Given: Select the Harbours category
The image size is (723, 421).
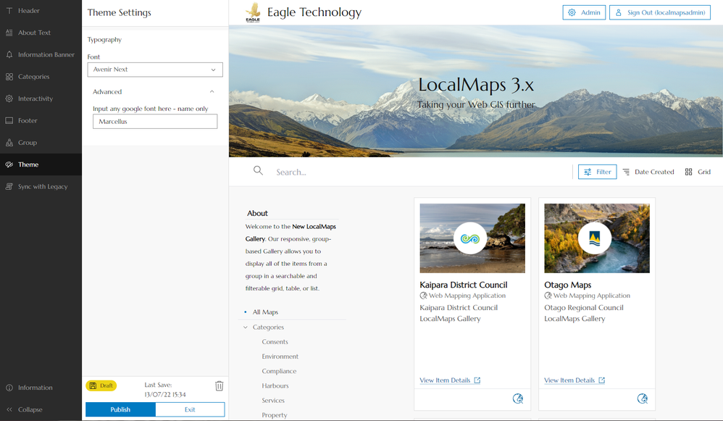Looking at the screenshot, I should pos(275,386).
